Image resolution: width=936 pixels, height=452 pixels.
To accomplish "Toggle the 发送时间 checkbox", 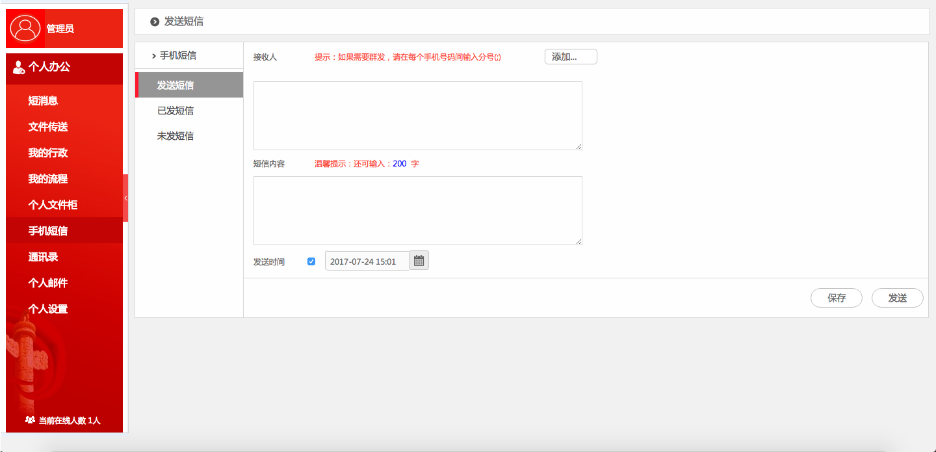I will point(311,261).
